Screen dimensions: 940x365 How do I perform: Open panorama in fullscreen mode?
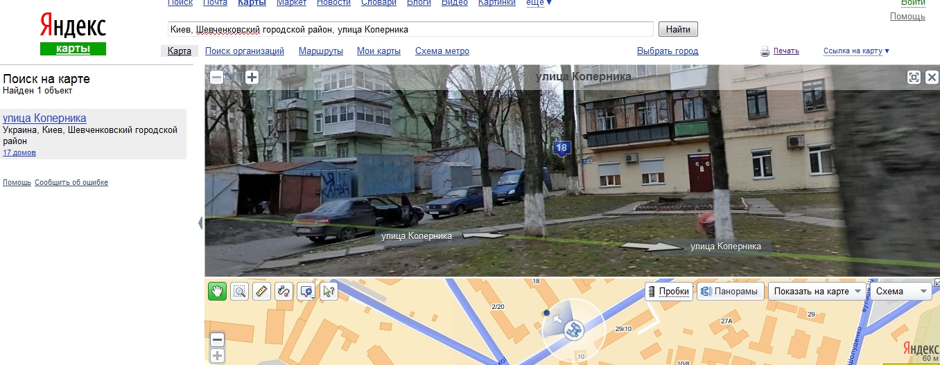point(914,78)
